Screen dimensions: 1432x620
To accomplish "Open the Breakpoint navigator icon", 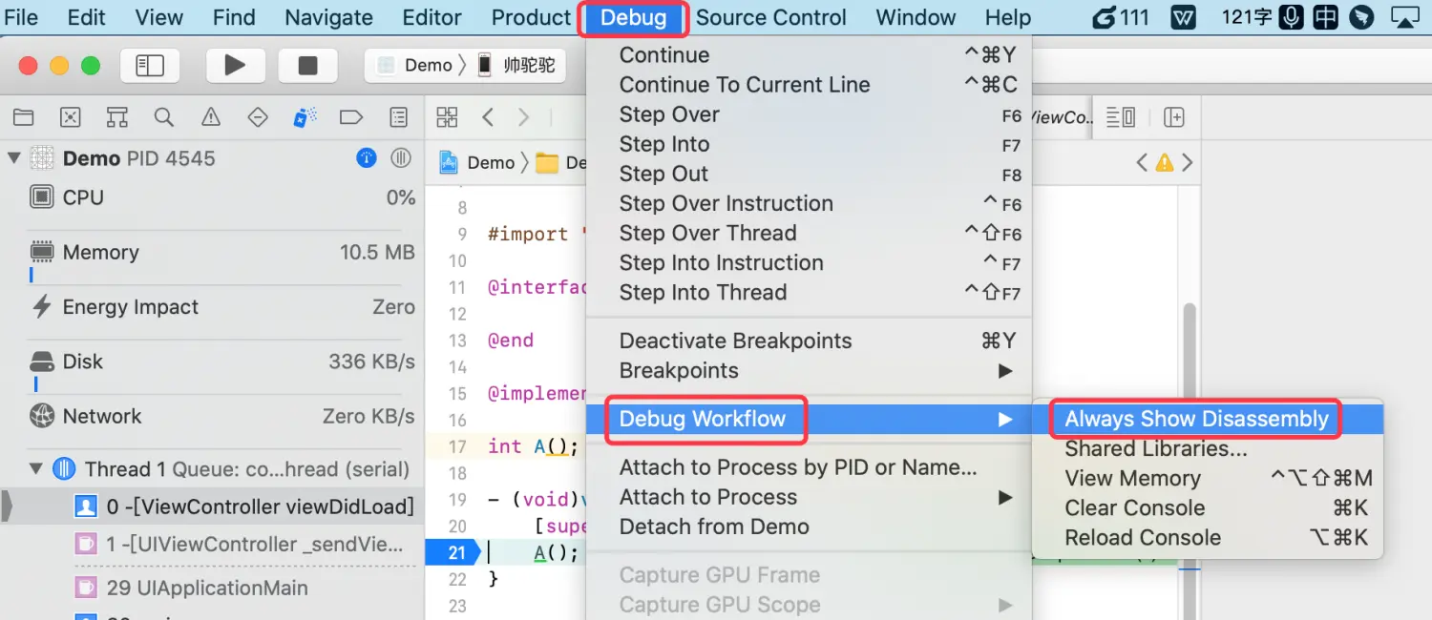I will [x=351, y=117].
